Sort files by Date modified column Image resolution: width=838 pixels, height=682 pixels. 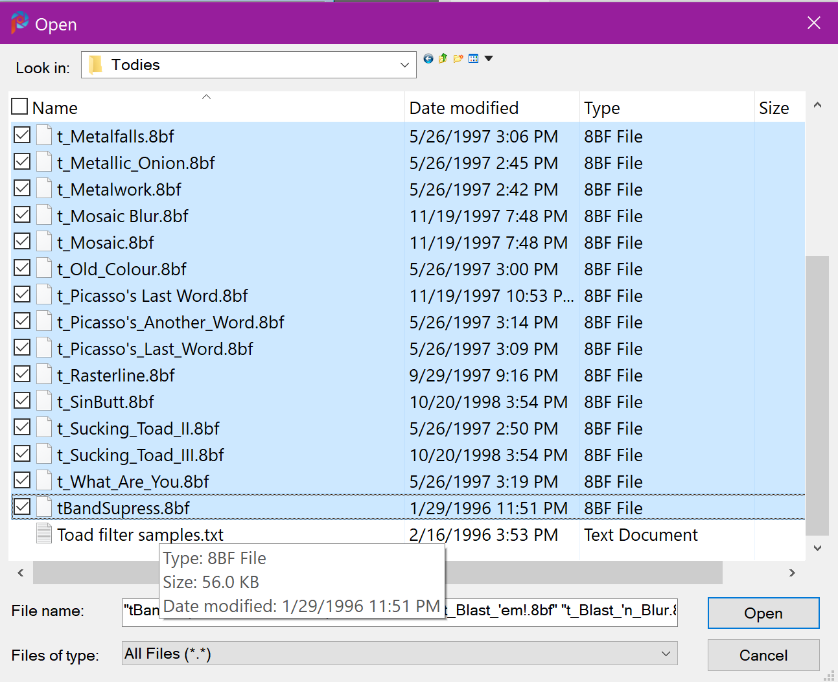(464, 108)
